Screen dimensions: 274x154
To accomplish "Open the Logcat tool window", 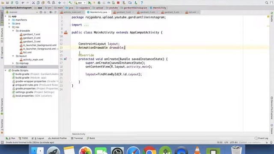I will [38, 138].
